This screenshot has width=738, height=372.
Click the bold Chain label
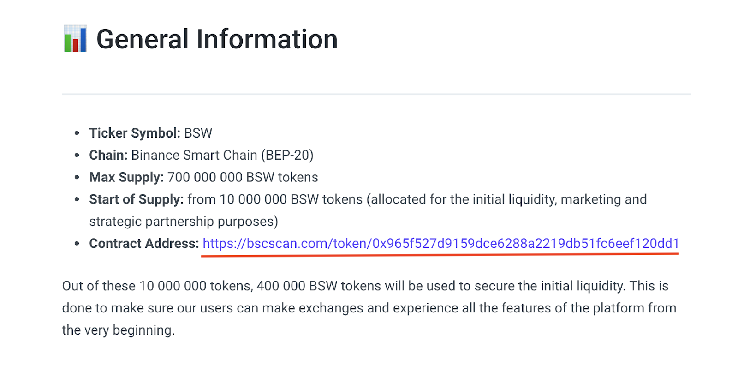coord(108,155)
